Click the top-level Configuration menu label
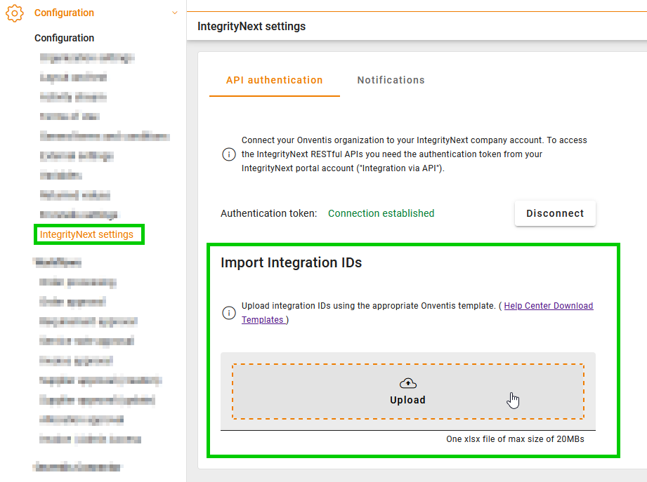This screenshot has width=647, height=482. [64, 13]
